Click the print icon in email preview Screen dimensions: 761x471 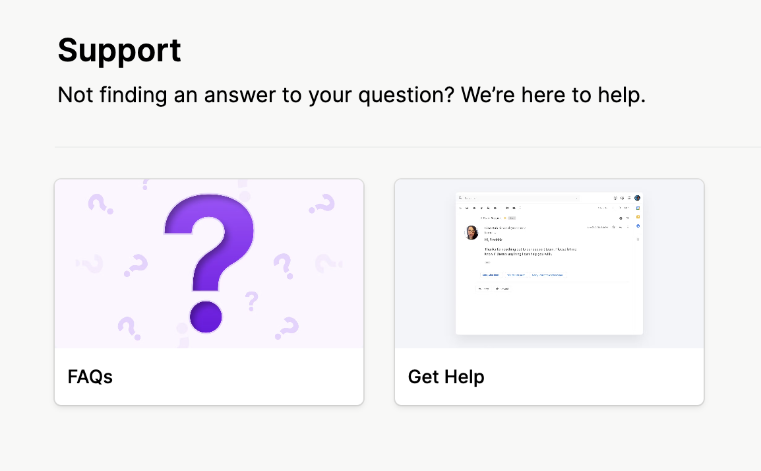coord(621,218)
